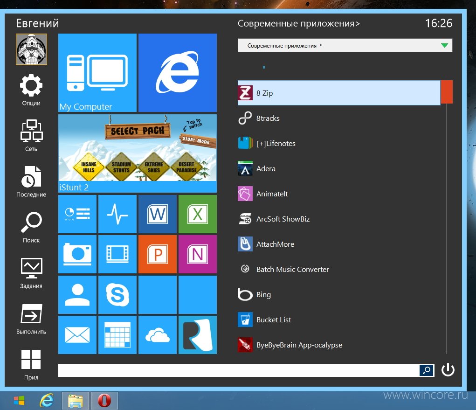Click in the bottom search field
The image size is (476, 410).
point(239,370)
